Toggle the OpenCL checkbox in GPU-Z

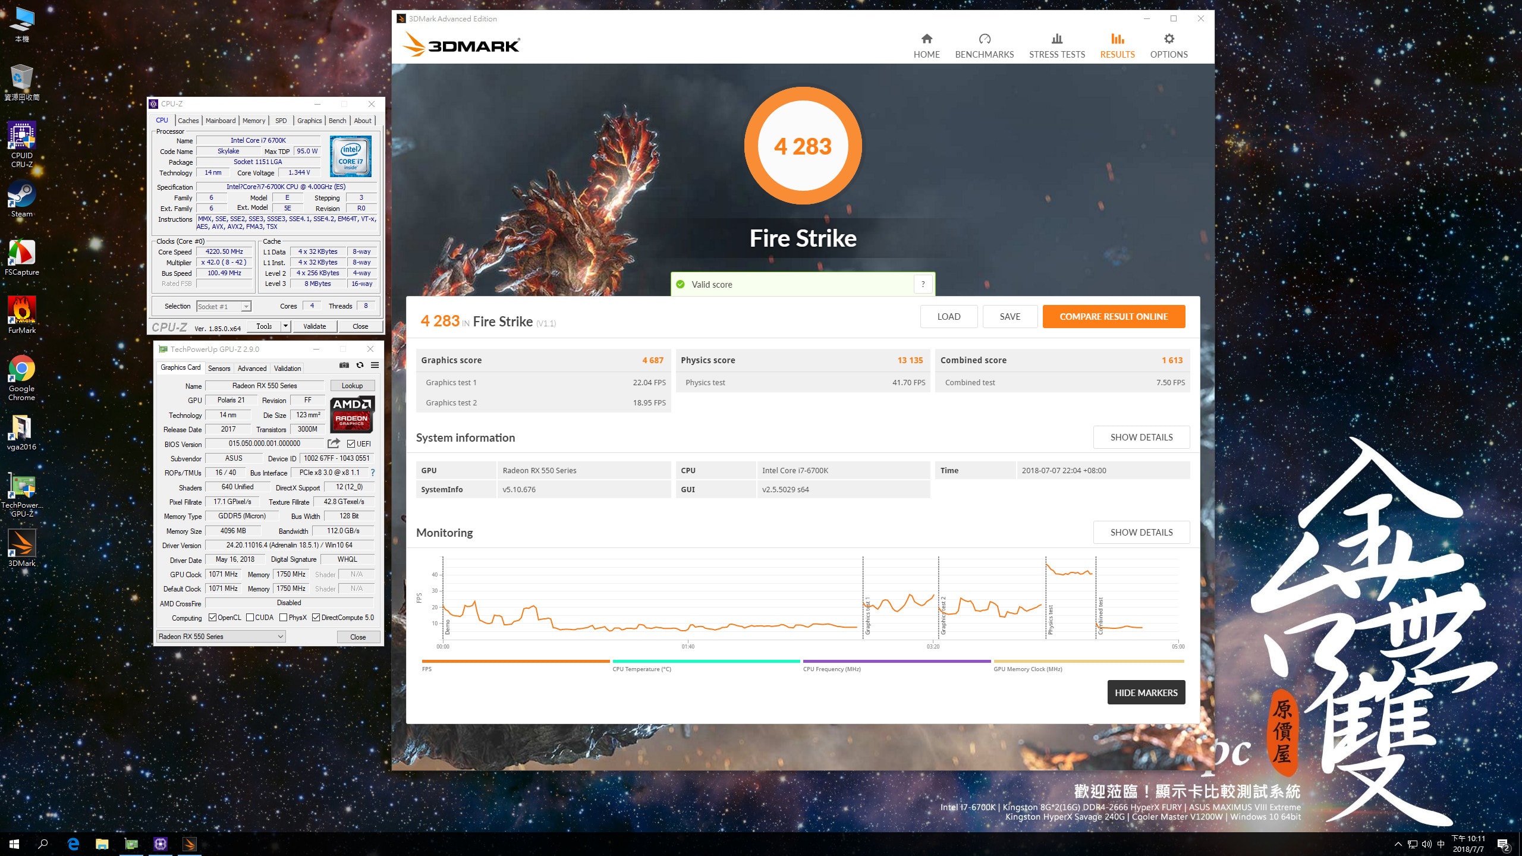[212, 618]
